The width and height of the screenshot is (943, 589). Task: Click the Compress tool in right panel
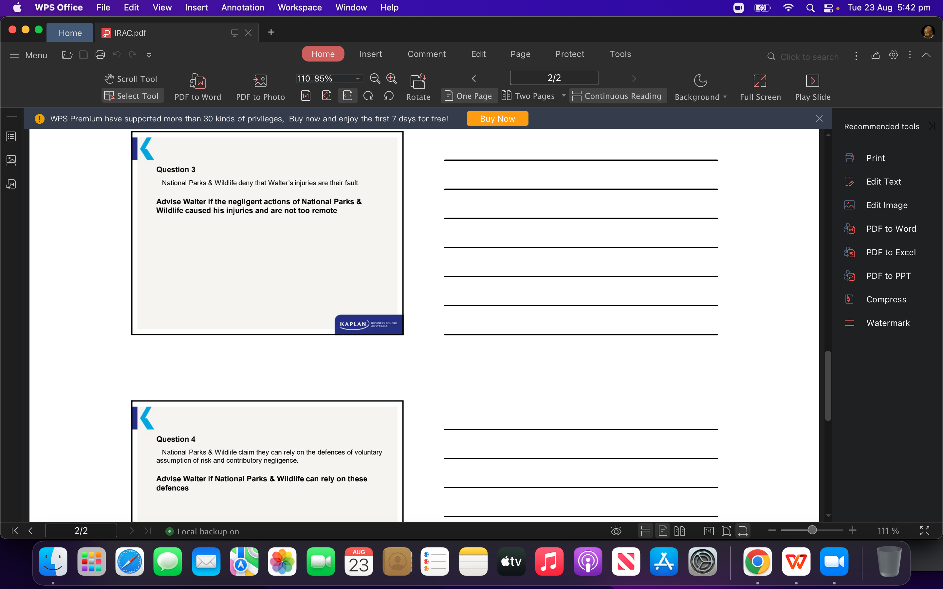[x=886, y=299]
